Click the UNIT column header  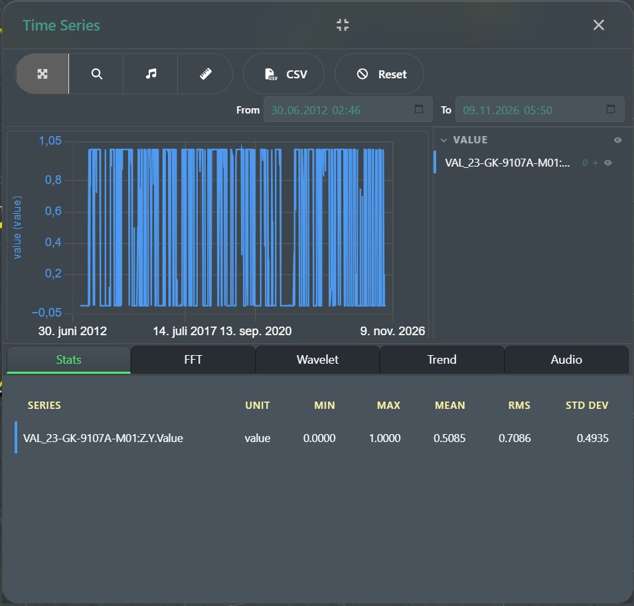(257, 405)
